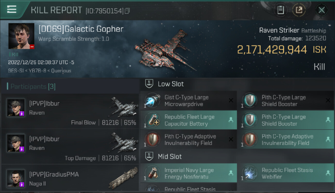335x193 pixels.
Task: Open Ibbur's Top Damage participant entry
Action: pyautogui.click(x=70, y=147)
